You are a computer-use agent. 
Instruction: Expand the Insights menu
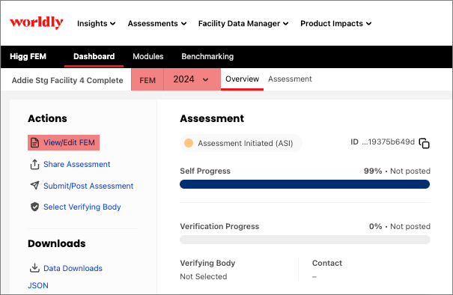[x=96, y=23]
